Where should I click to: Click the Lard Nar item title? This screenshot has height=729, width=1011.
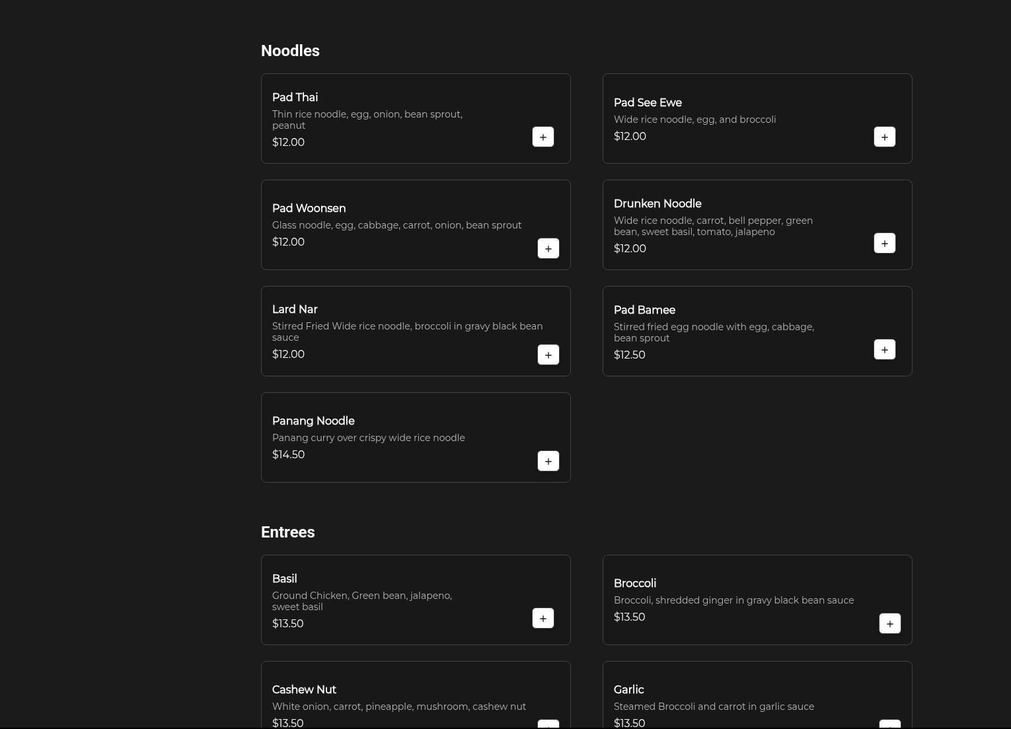click(295, 309)
